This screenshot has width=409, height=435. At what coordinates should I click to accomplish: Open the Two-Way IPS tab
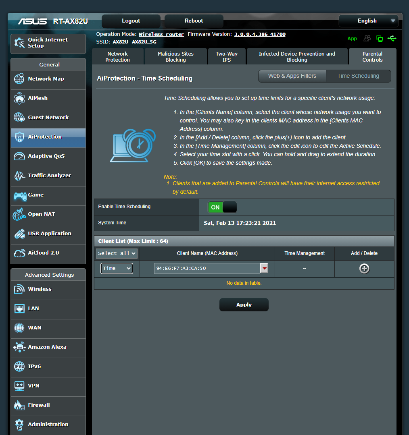click(226, 57)
